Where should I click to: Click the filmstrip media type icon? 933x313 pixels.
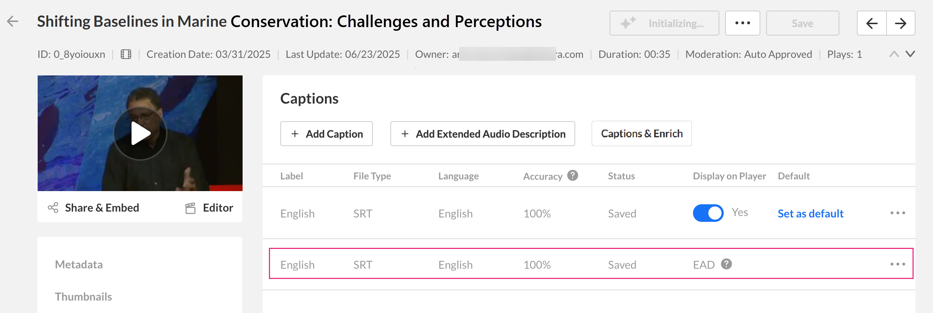coord(126,55)
